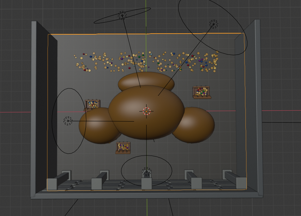Image resolution: width=301 pixels, height=216 pixels.
Task: Select the spot light above the back wall
Action: pyautogui.click(x=122, y=15)
